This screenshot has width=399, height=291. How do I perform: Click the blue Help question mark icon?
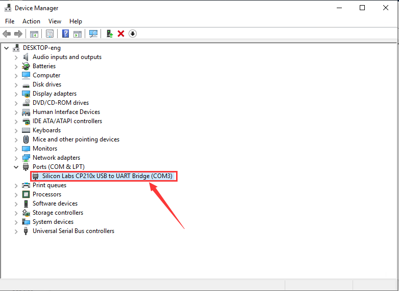coord(66,34)
